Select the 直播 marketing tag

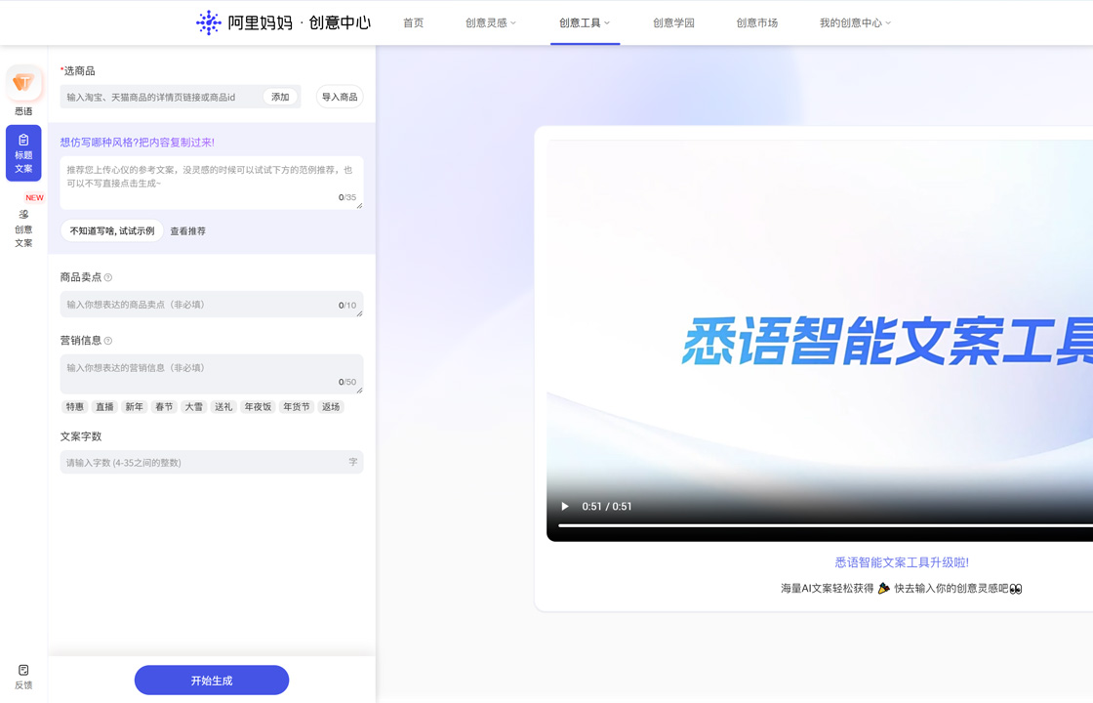point(104,406)
